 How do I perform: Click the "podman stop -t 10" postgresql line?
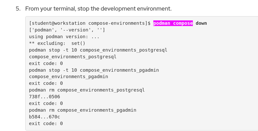[x=98, y=50]
